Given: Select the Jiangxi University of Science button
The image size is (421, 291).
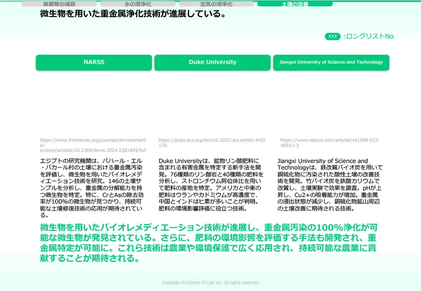Looking at the screenshot, I should tap(331, 62).
